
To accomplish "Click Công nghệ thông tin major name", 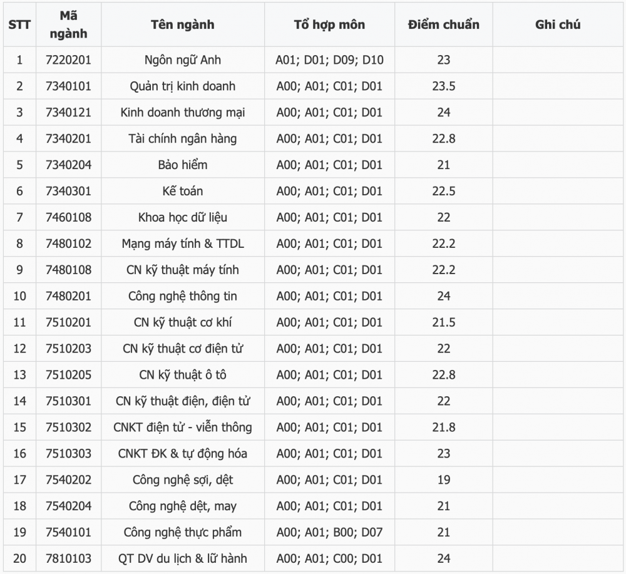I will point(182,296).
